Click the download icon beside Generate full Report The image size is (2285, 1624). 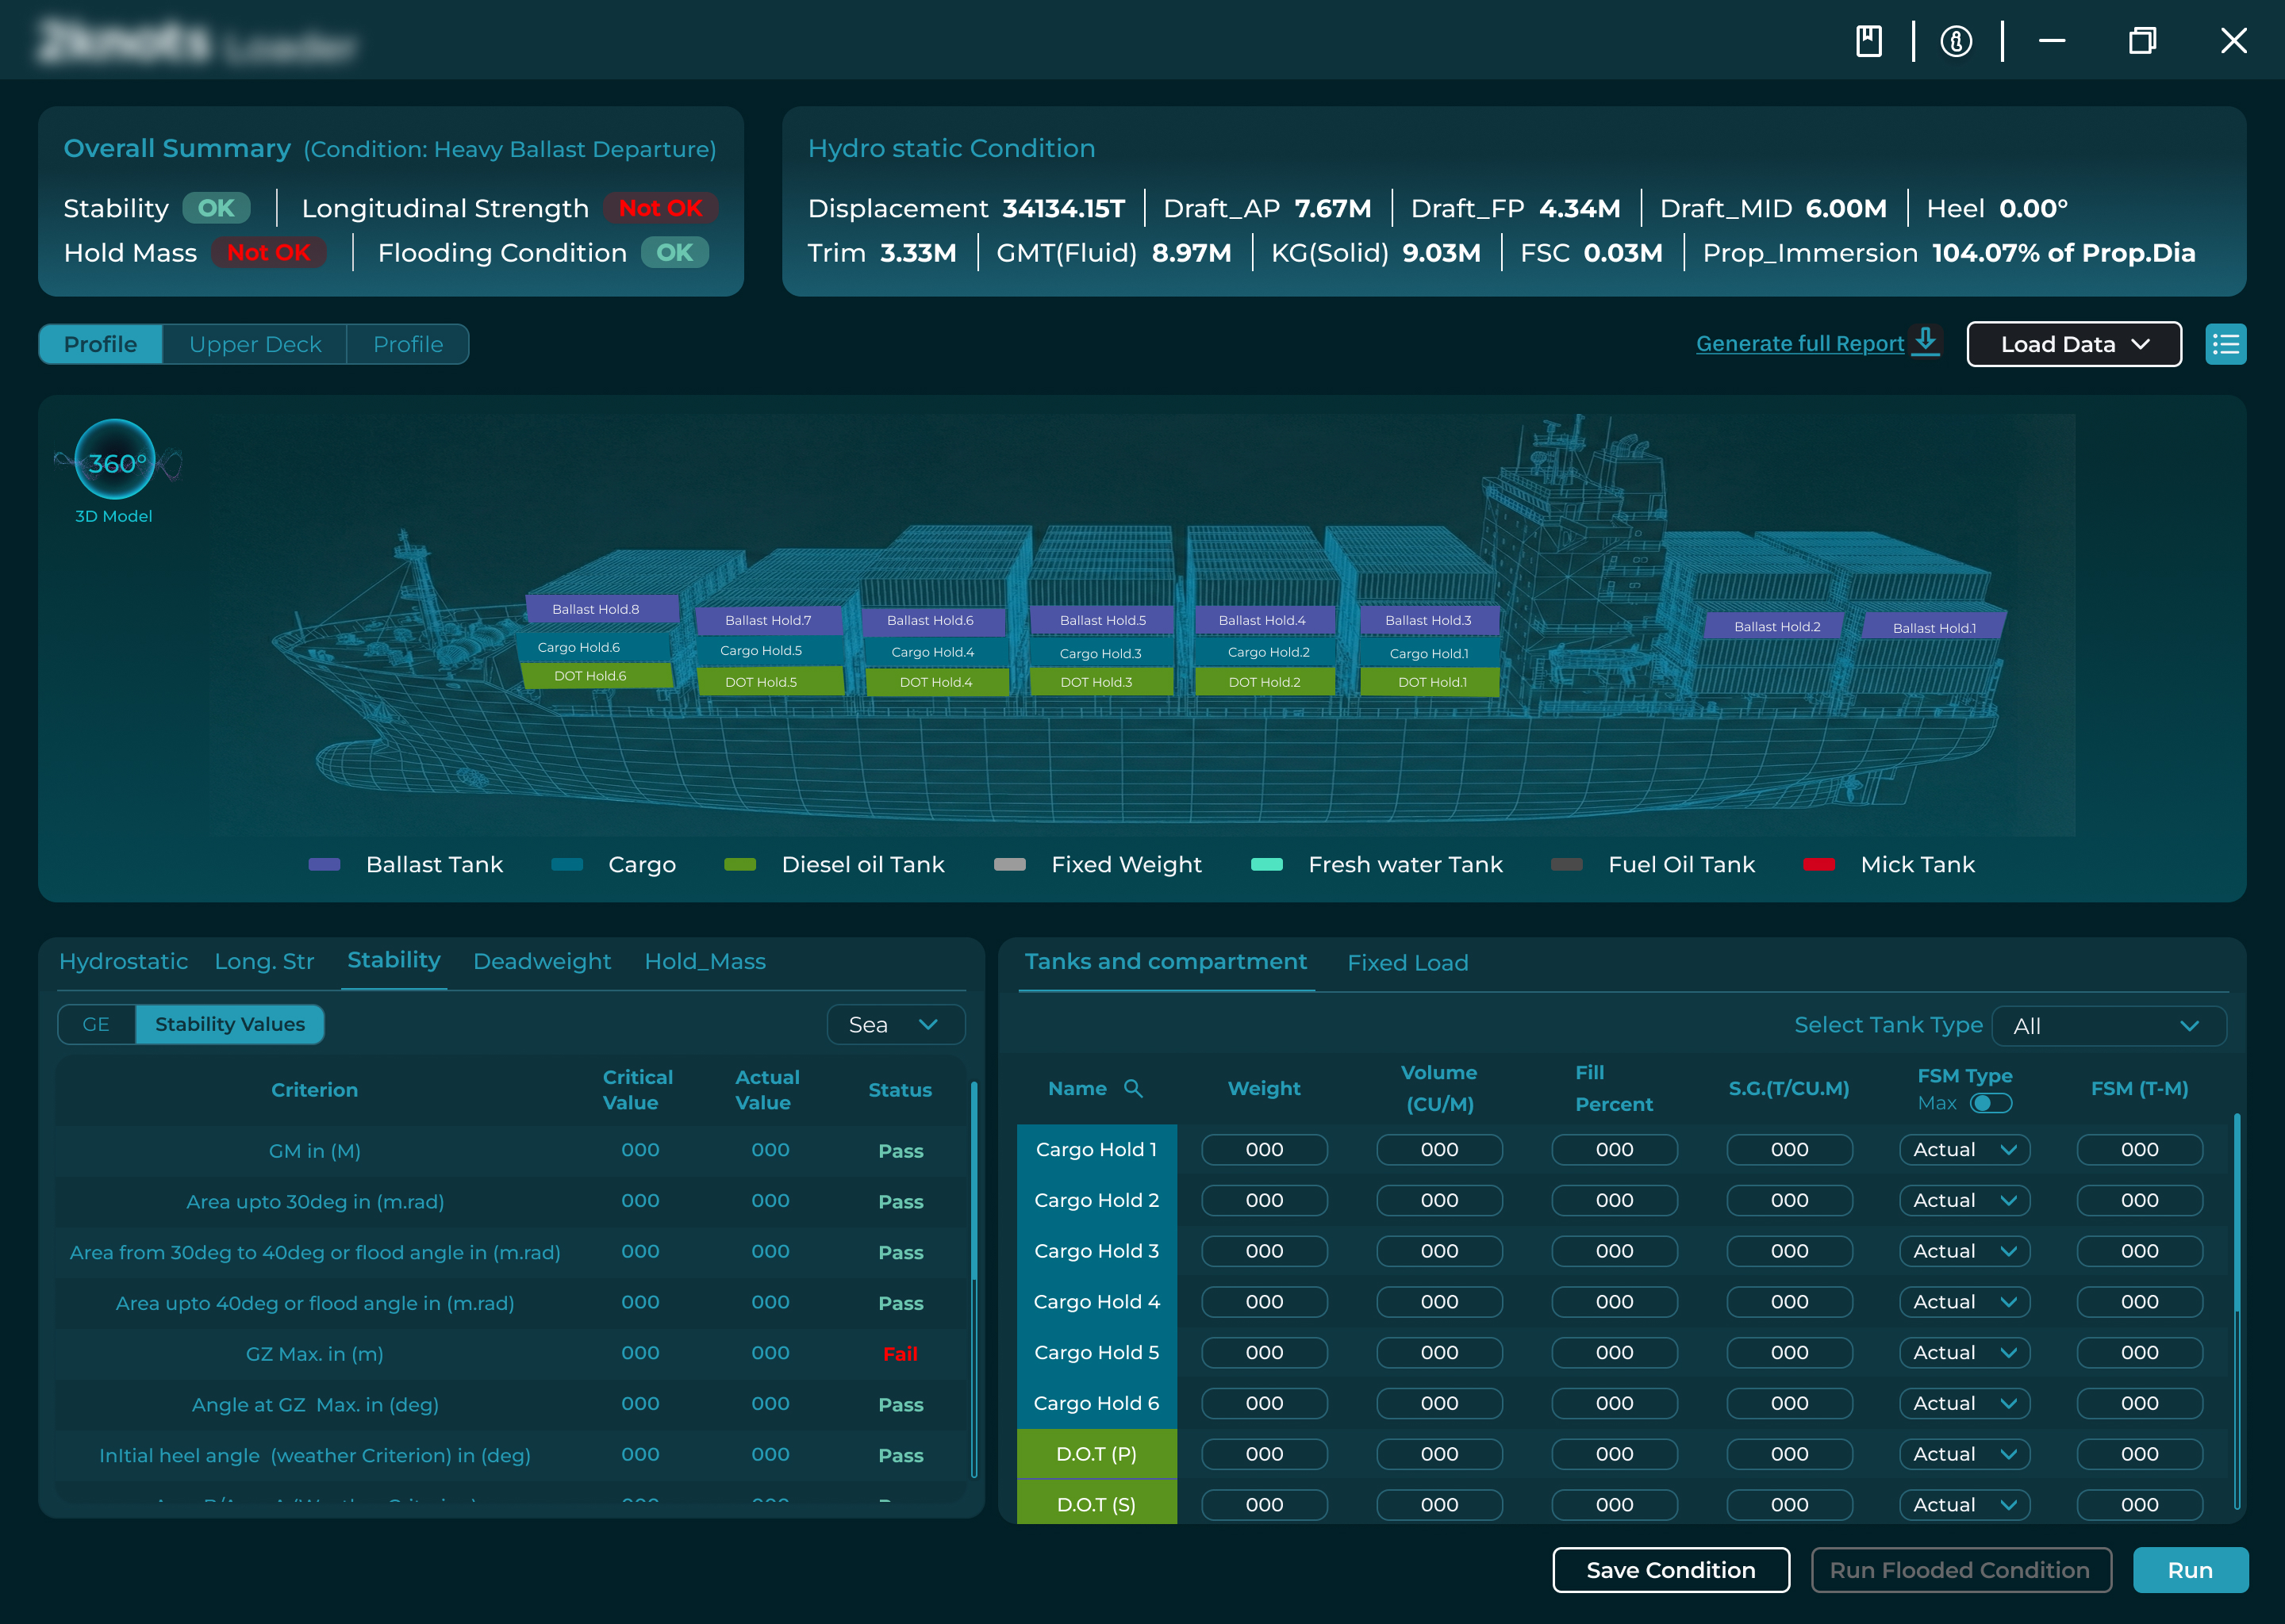coord(1926,340)
